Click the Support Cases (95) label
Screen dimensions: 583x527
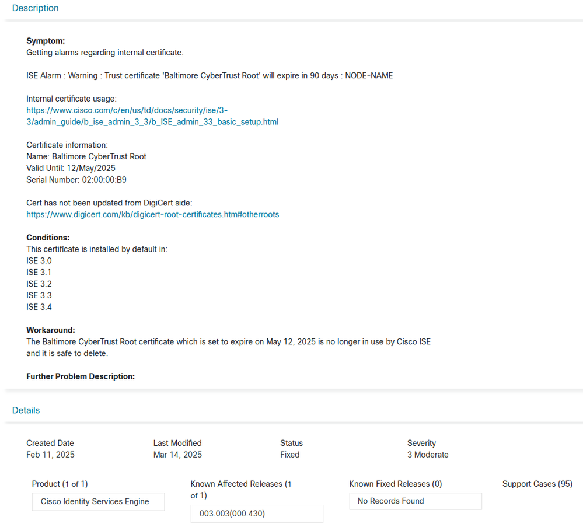(537, 484)
